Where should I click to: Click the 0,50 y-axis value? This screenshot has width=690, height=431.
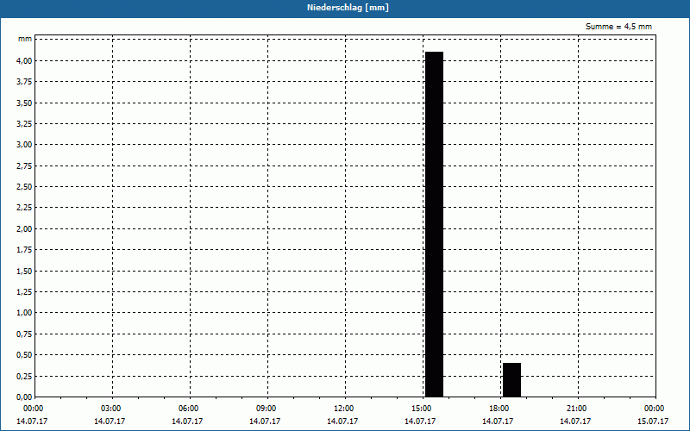tap(24, 355)
